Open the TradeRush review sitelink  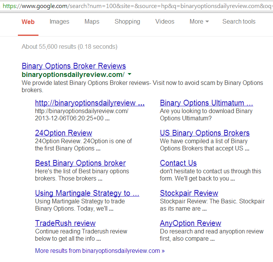pyautogui.click(x=65, y=224)
